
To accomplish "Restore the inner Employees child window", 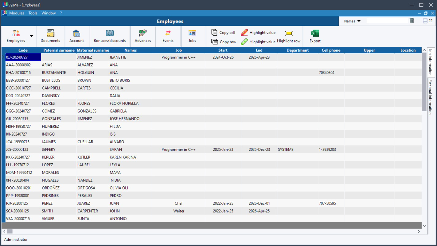I will (x=426, y=13).
